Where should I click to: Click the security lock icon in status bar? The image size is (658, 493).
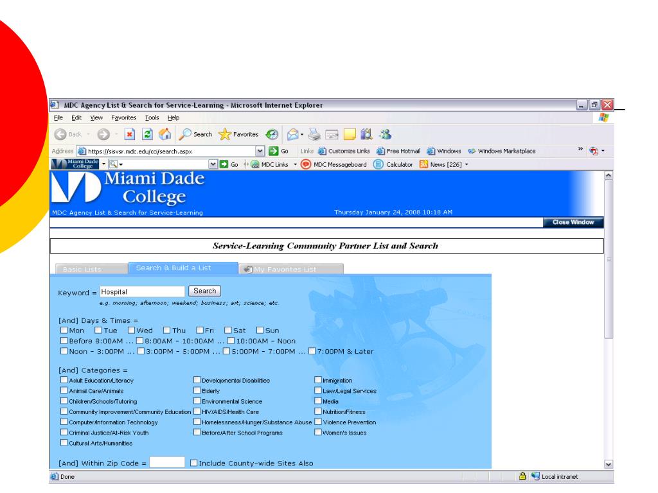coord(522,476)
